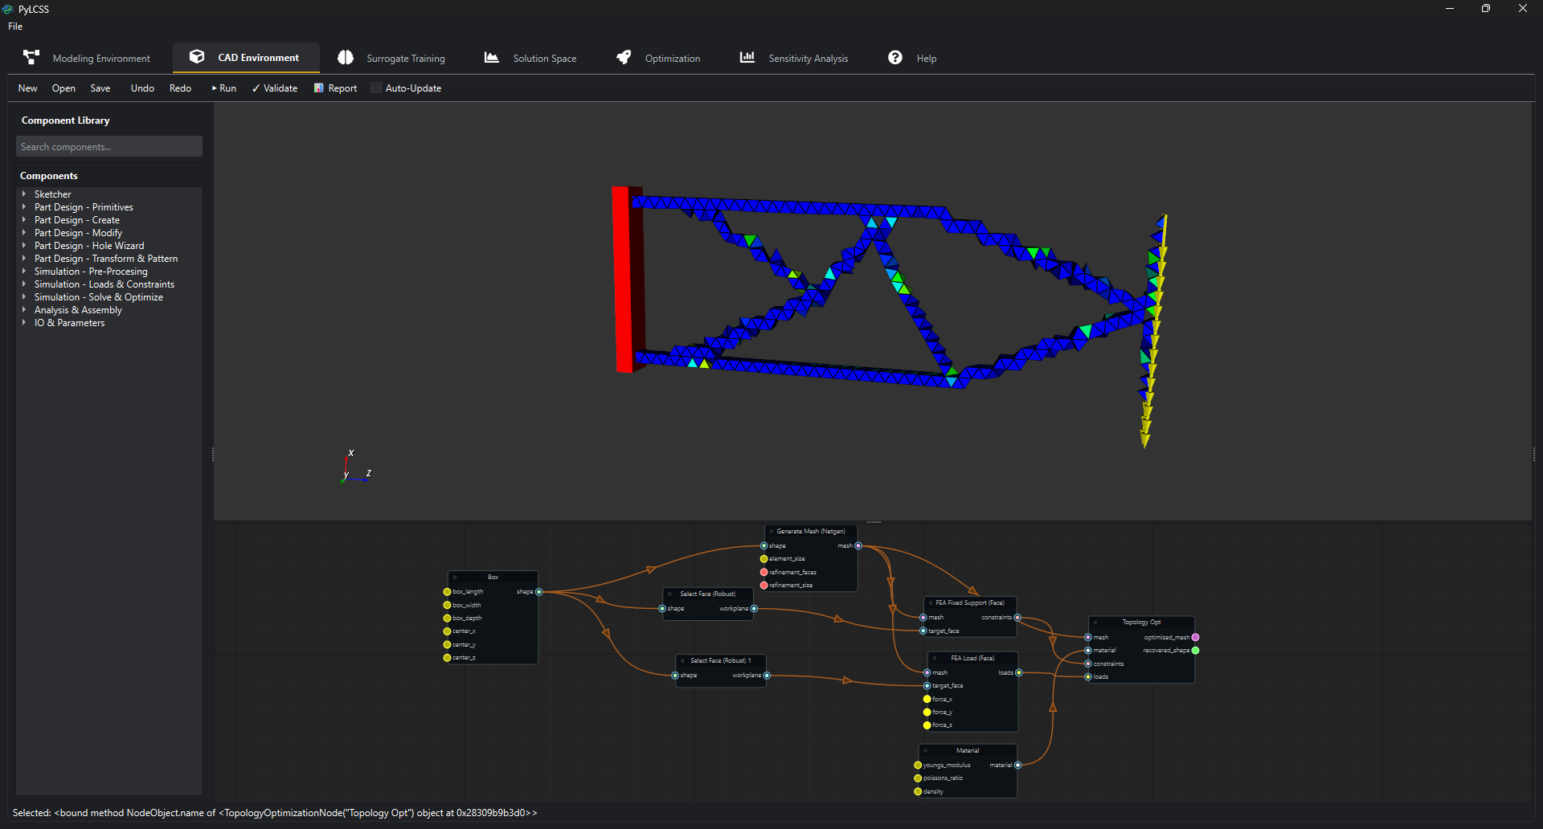The image size is (1543, 829).
Task: Click the Solution Space chart icon
Action: point(492,58)
